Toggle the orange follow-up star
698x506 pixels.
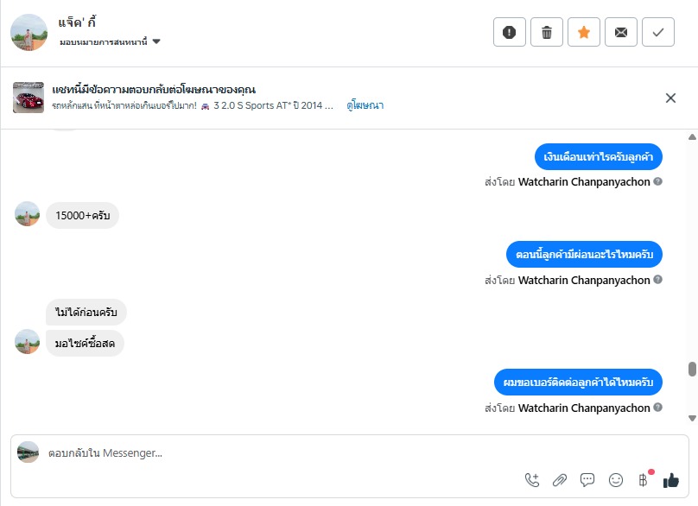(x=584, y=32)
